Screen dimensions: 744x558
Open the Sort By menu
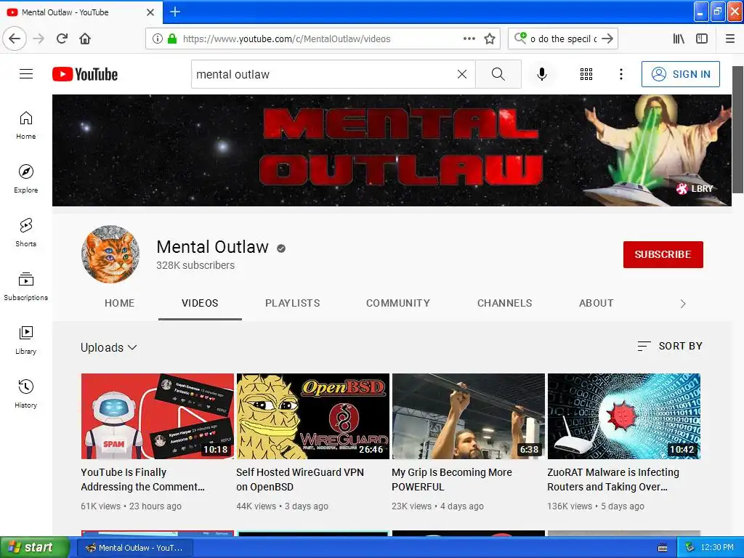coord(669,346)
